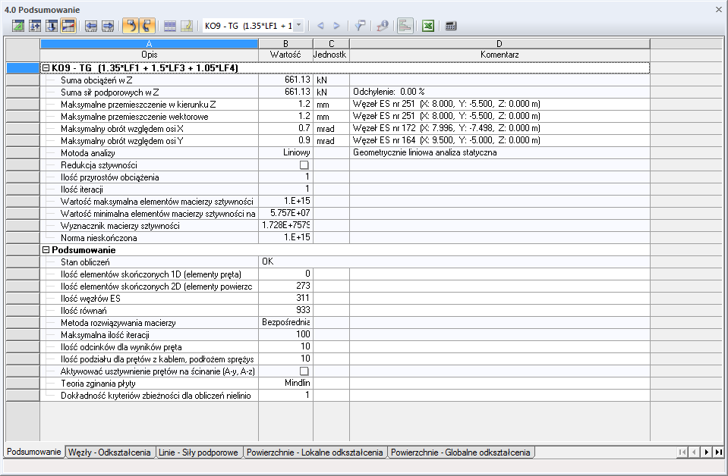Click Geometrycznie liniowa analiza statyczna comment
The image size is (728, 476).
(500, 152)
